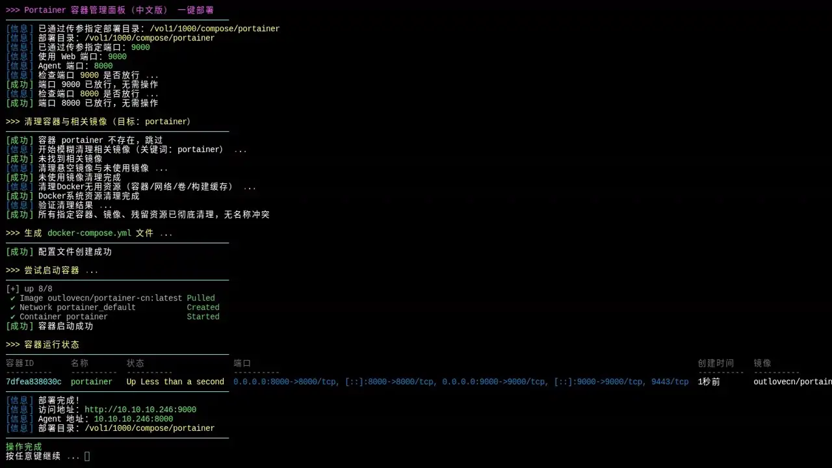This screenshot has width=832, height=468.
Task: Click the '容器运行状态' section heading
Action: point(43,345)
